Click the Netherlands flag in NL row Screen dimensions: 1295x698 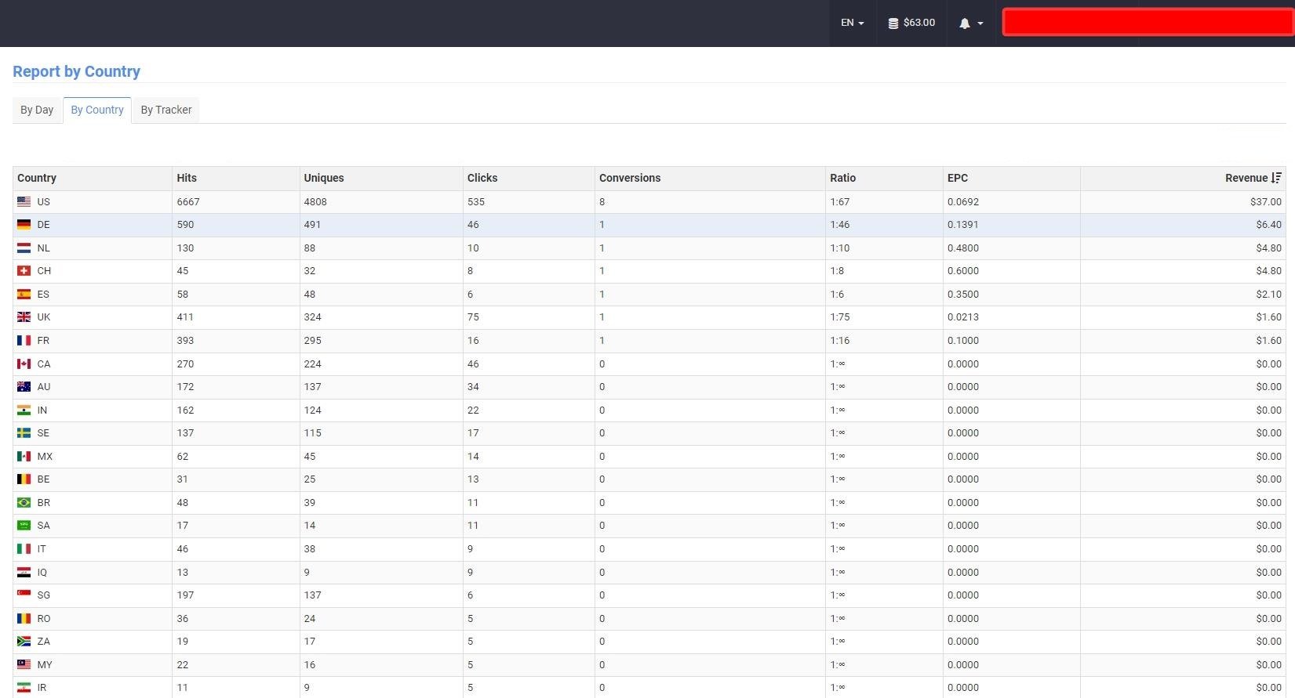24,248
